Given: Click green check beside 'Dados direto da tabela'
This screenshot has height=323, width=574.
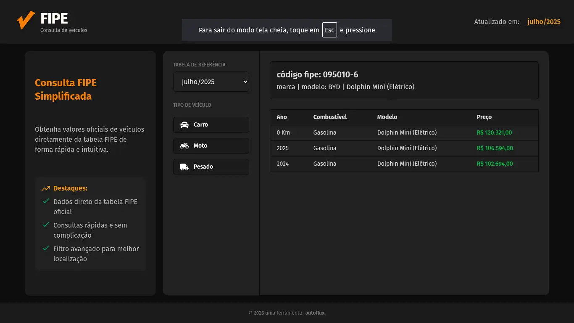Looking at the screenshot, I should (x=46, y=201).
